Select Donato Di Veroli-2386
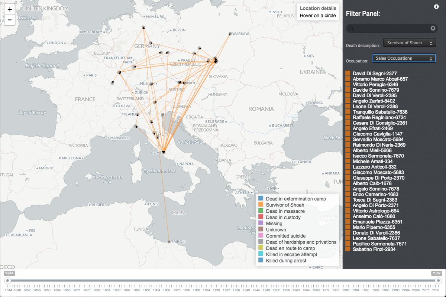This screenshot has width=446, height=297. click(x=376, y=233)
